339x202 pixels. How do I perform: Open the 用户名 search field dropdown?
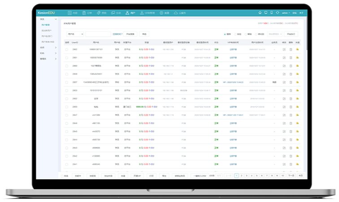tap(75, 34)
